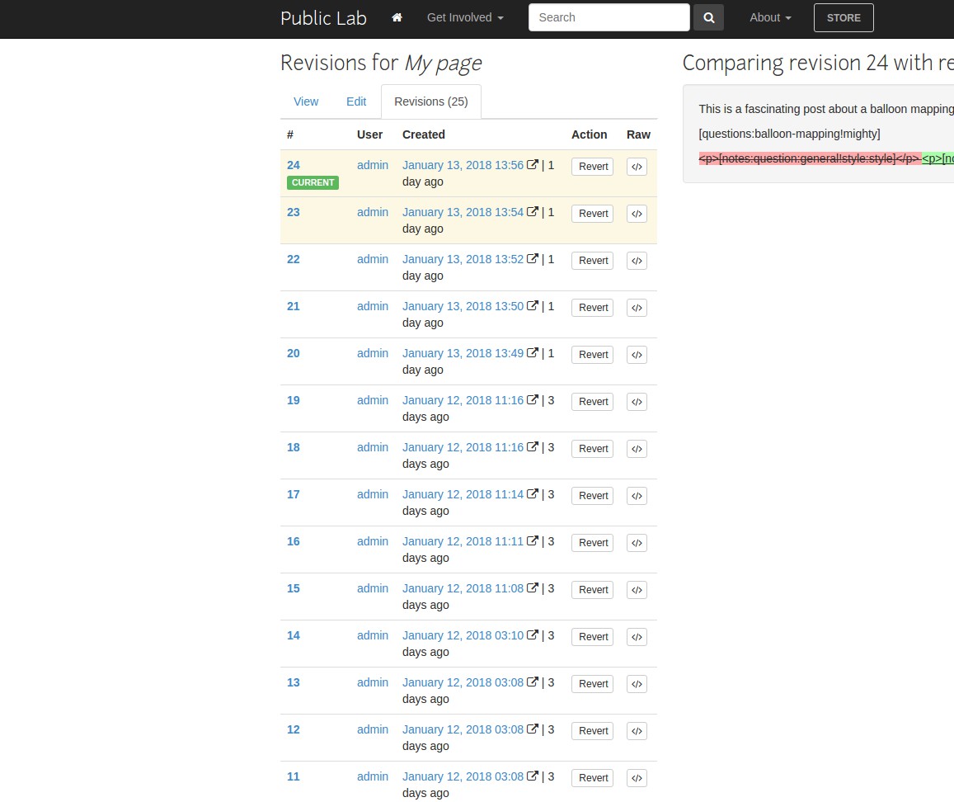Switch to the Edit tab
Screen dimensions: 954x802
pos(356,101)
